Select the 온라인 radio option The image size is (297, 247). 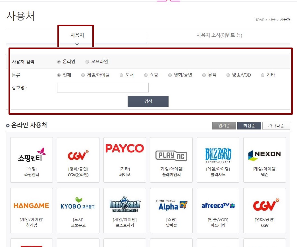(x=59, y=62)
